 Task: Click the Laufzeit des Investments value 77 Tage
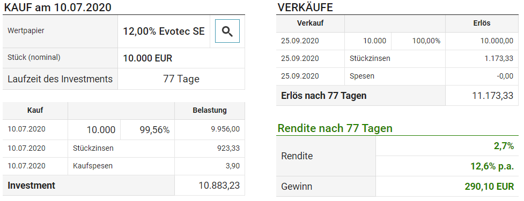point(181,79)
